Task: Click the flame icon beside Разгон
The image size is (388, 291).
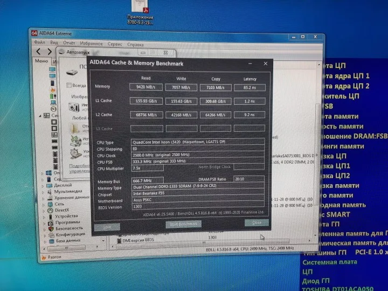Action: (x=44, y=258)
